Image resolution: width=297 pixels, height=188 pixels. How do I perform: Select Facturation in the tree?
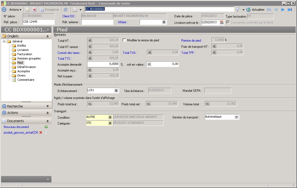click(25, 54)
